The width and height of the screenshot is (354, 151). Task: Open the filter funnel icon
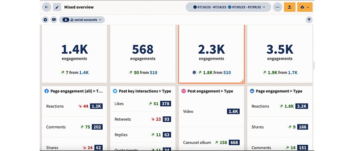click(x=309, y=20)
